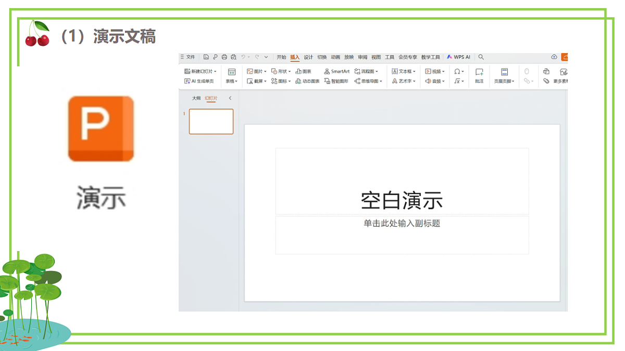Click the 空白演示 title placeholder

[402, 181]
